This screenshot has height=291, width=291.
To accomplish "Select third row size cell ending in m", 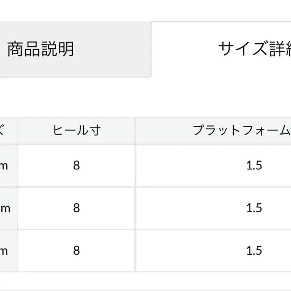I will click(4, 251).
